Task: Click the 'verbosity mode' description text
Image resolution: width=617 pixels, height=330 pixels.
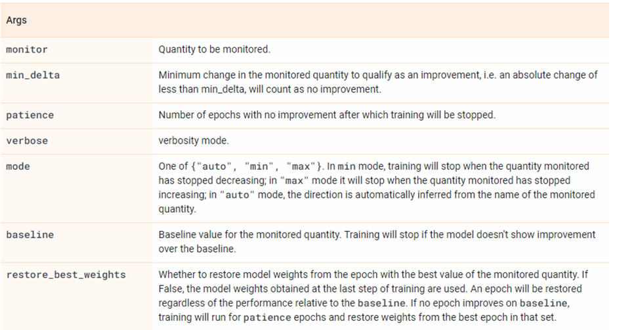Action: click(x=194, y=141)
